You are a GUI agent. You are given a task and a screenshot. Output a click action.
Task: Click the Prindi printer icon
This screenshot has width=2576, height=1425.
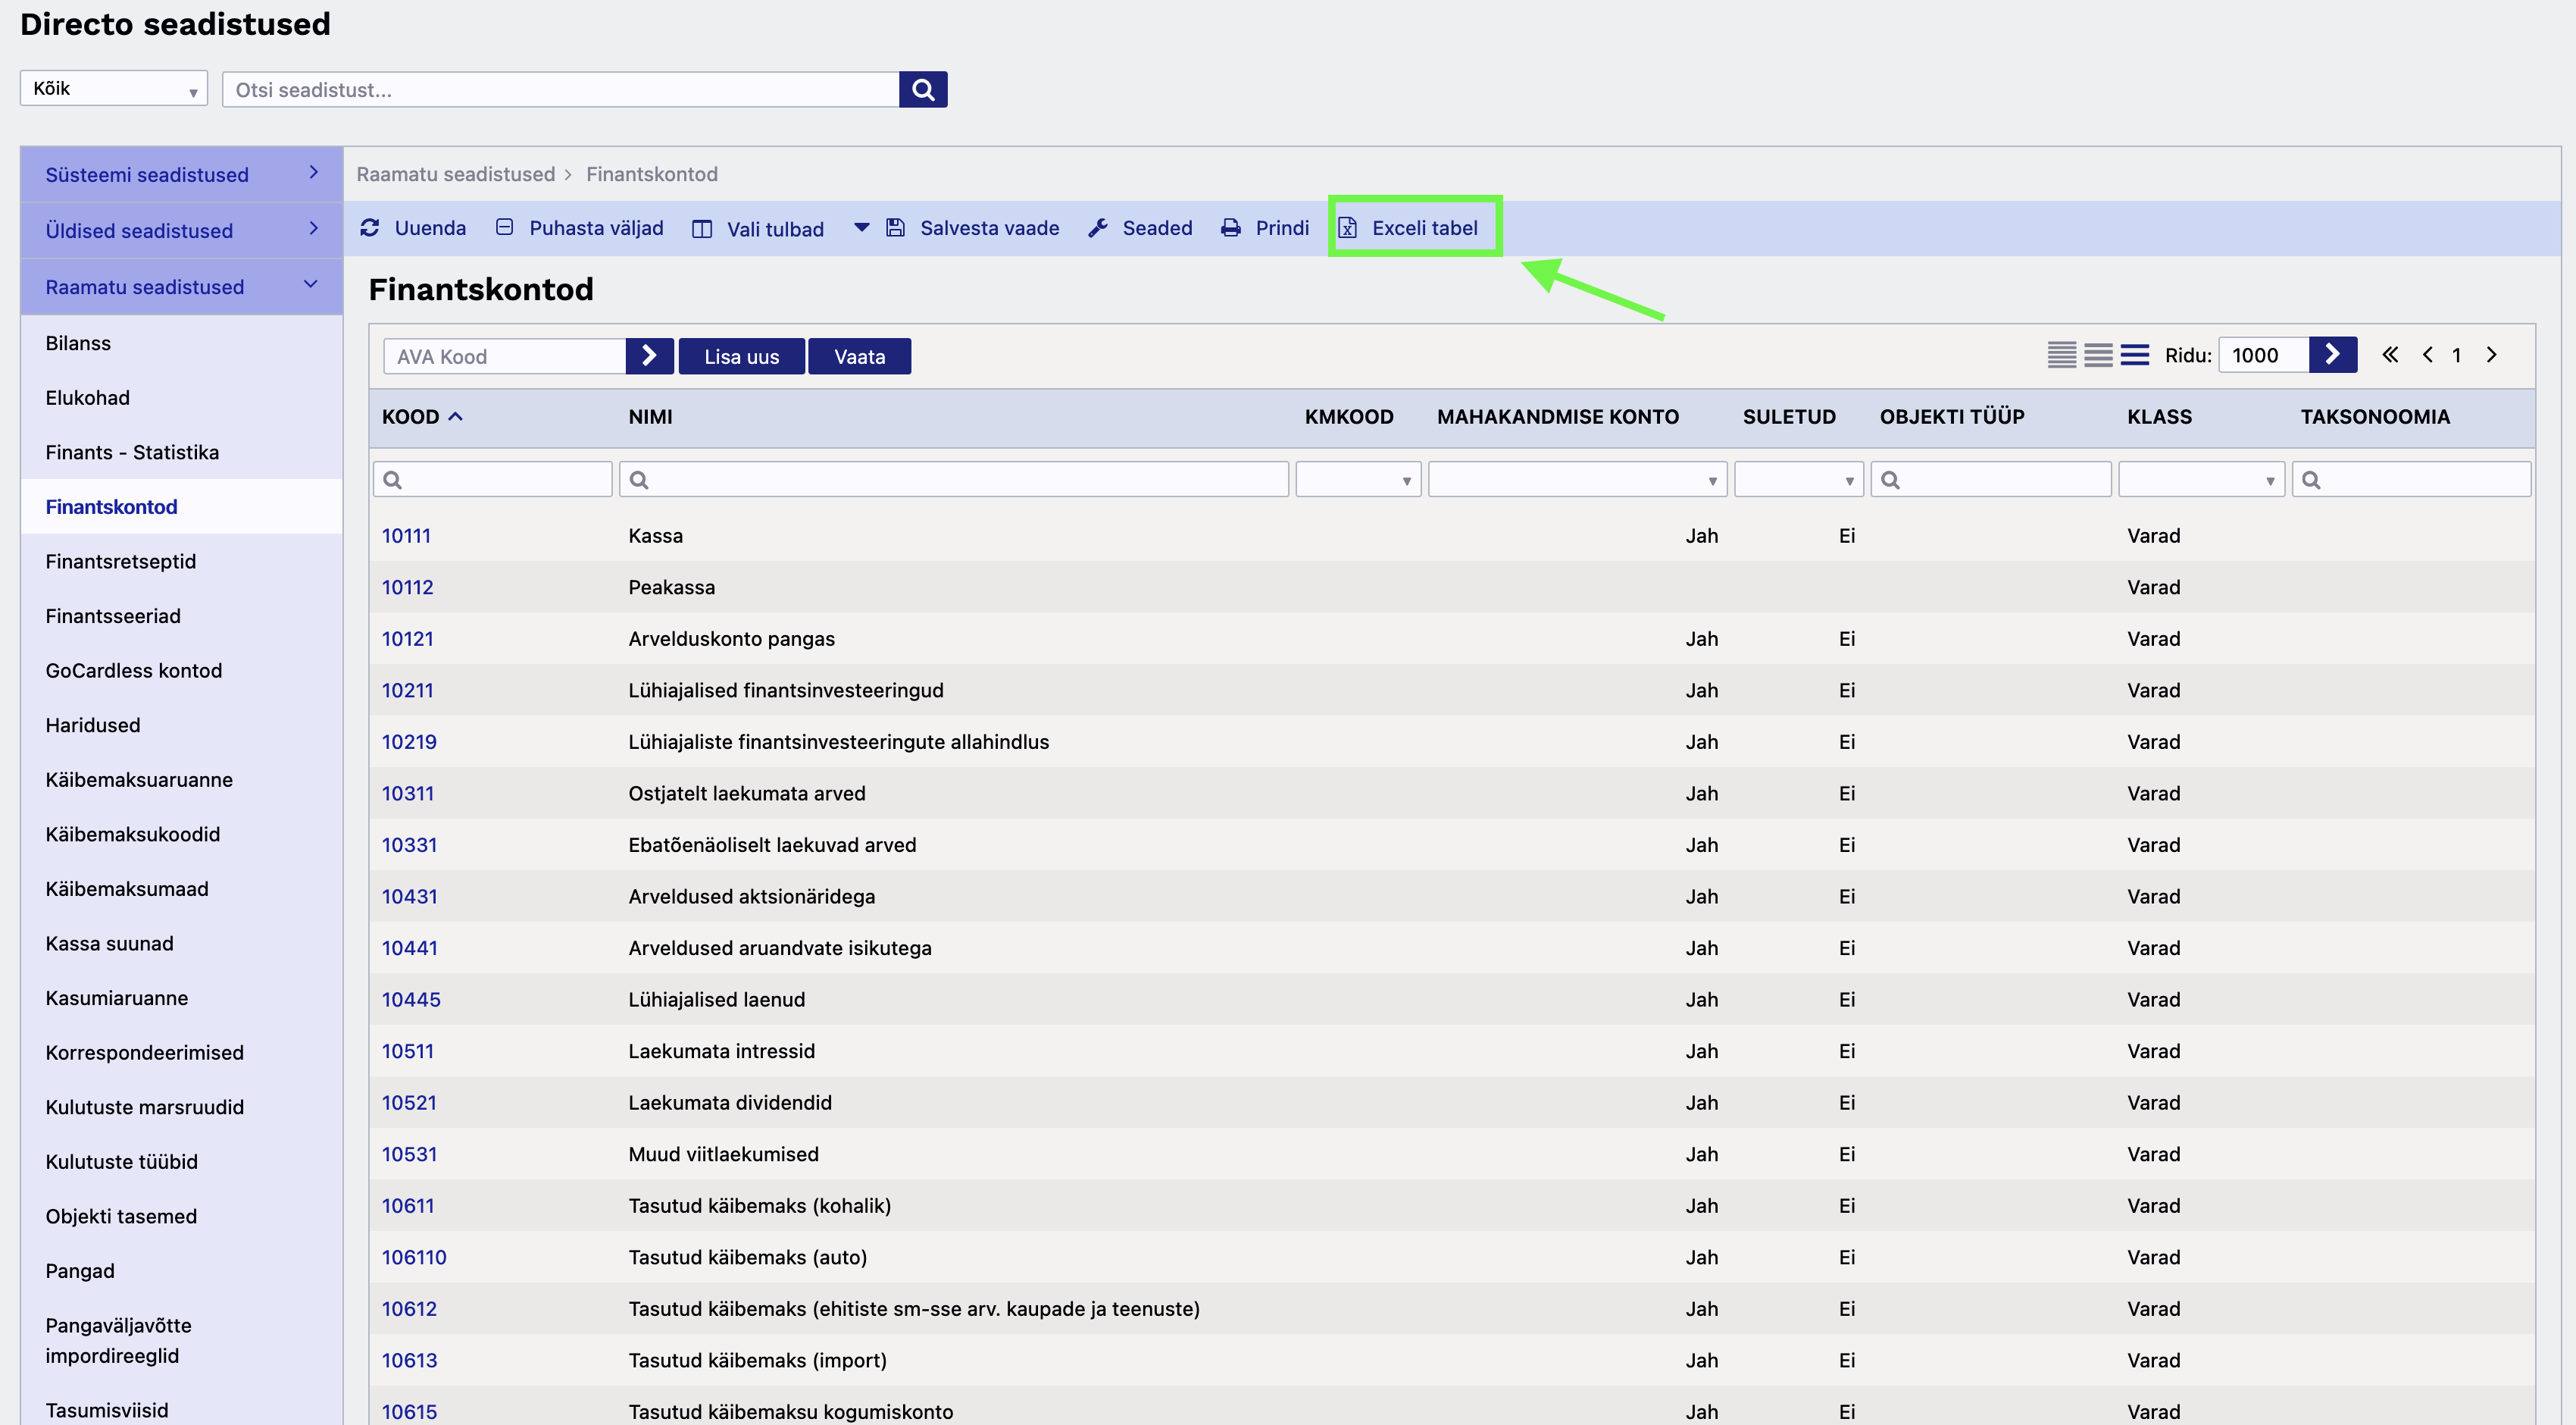(x=1230, y=227)
